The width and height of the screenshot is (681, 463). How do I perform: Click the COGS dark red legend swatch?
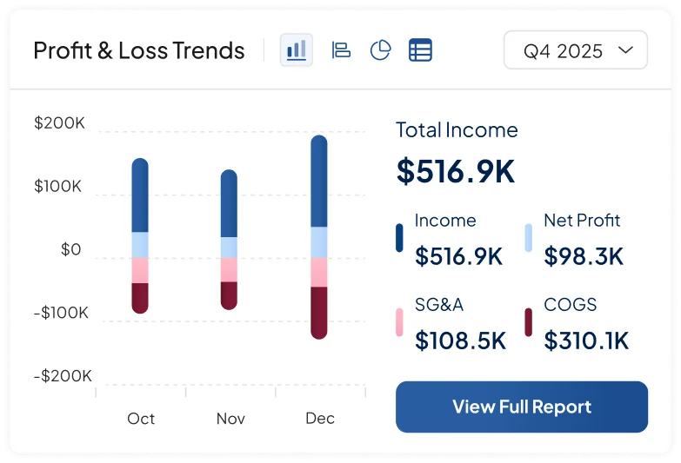click(528, 322)
